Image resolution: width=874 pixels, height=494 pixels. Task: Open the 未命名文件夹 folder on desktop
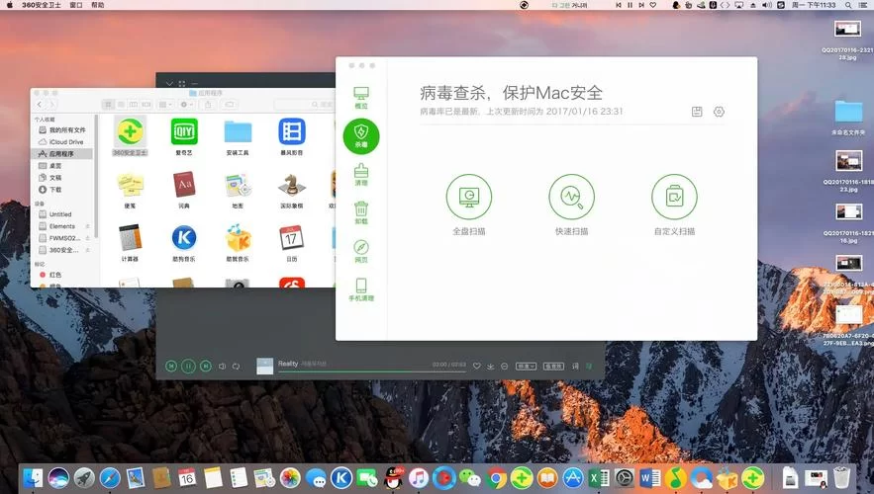point(848,118)
